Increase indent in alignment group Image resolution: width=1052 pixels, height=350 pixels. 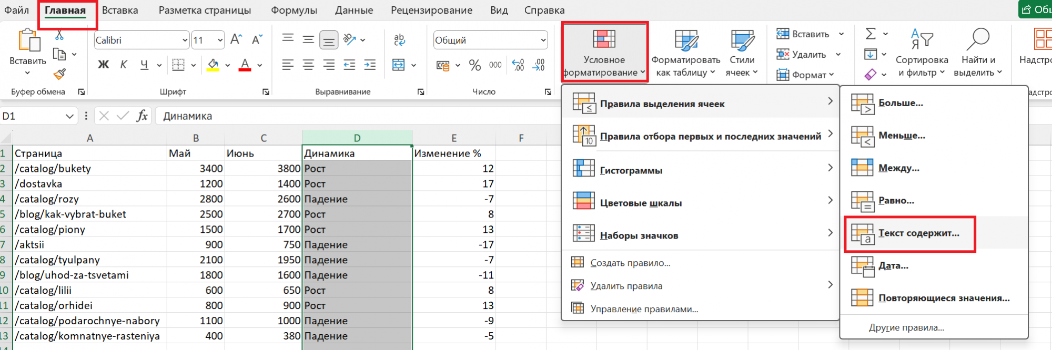370,65
